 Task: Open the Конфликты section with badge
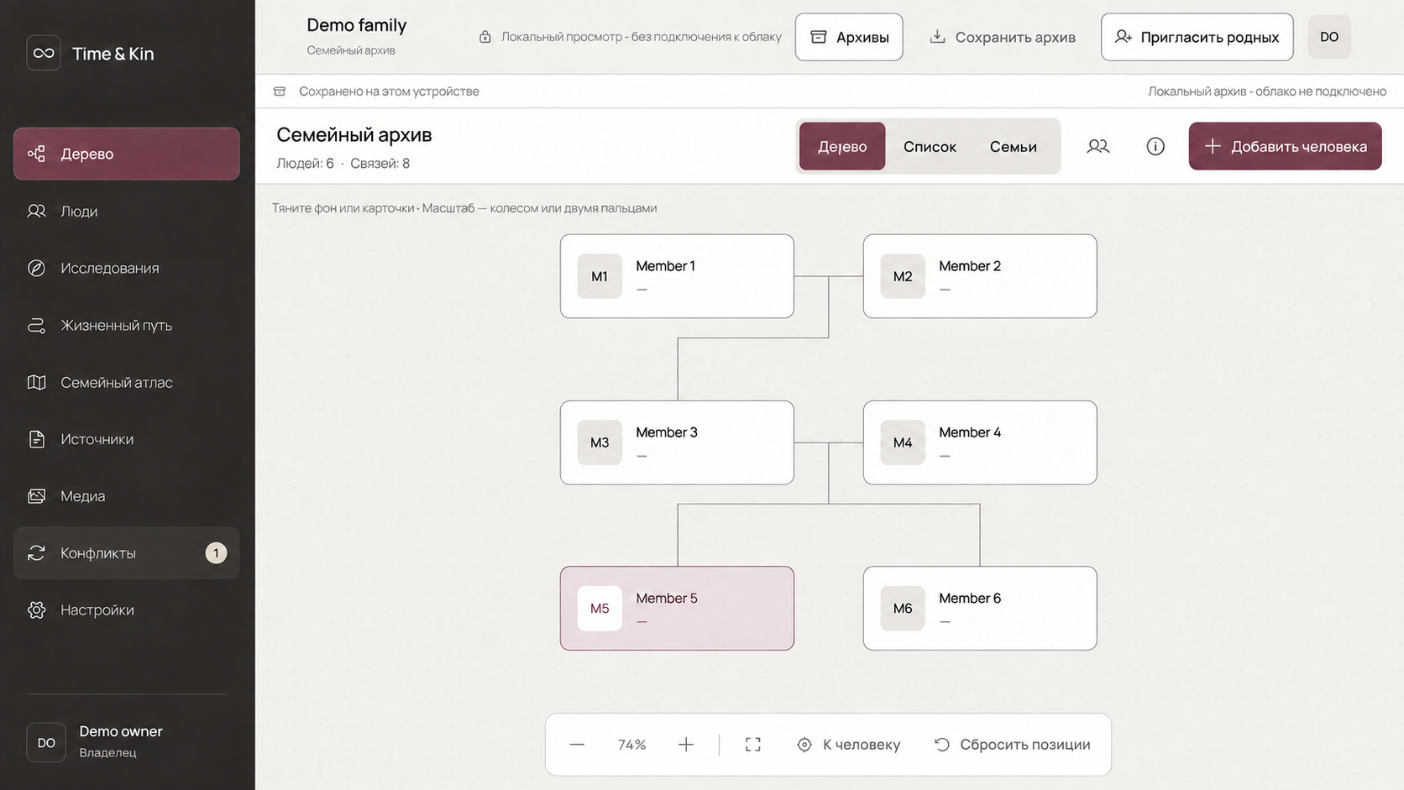point(127,552)
